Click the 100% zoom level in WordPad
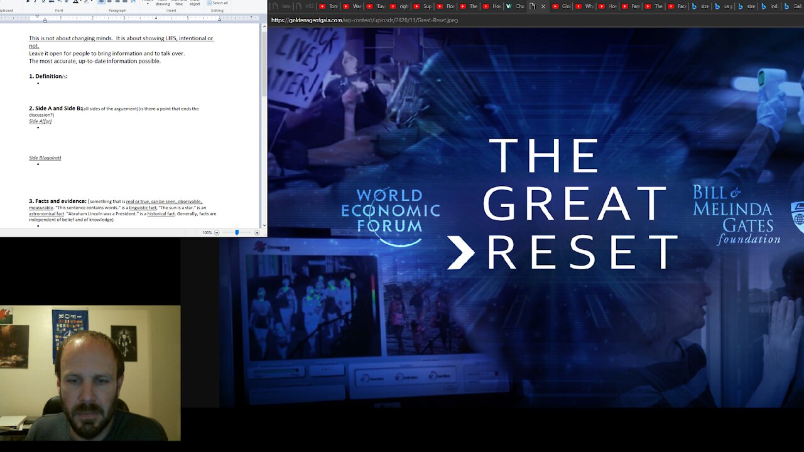The height and width of the screenshot is (452, 804). click(x=207, y=233)
